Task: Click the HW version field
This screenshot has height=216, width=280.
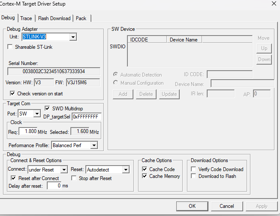Action: (44, 83)
